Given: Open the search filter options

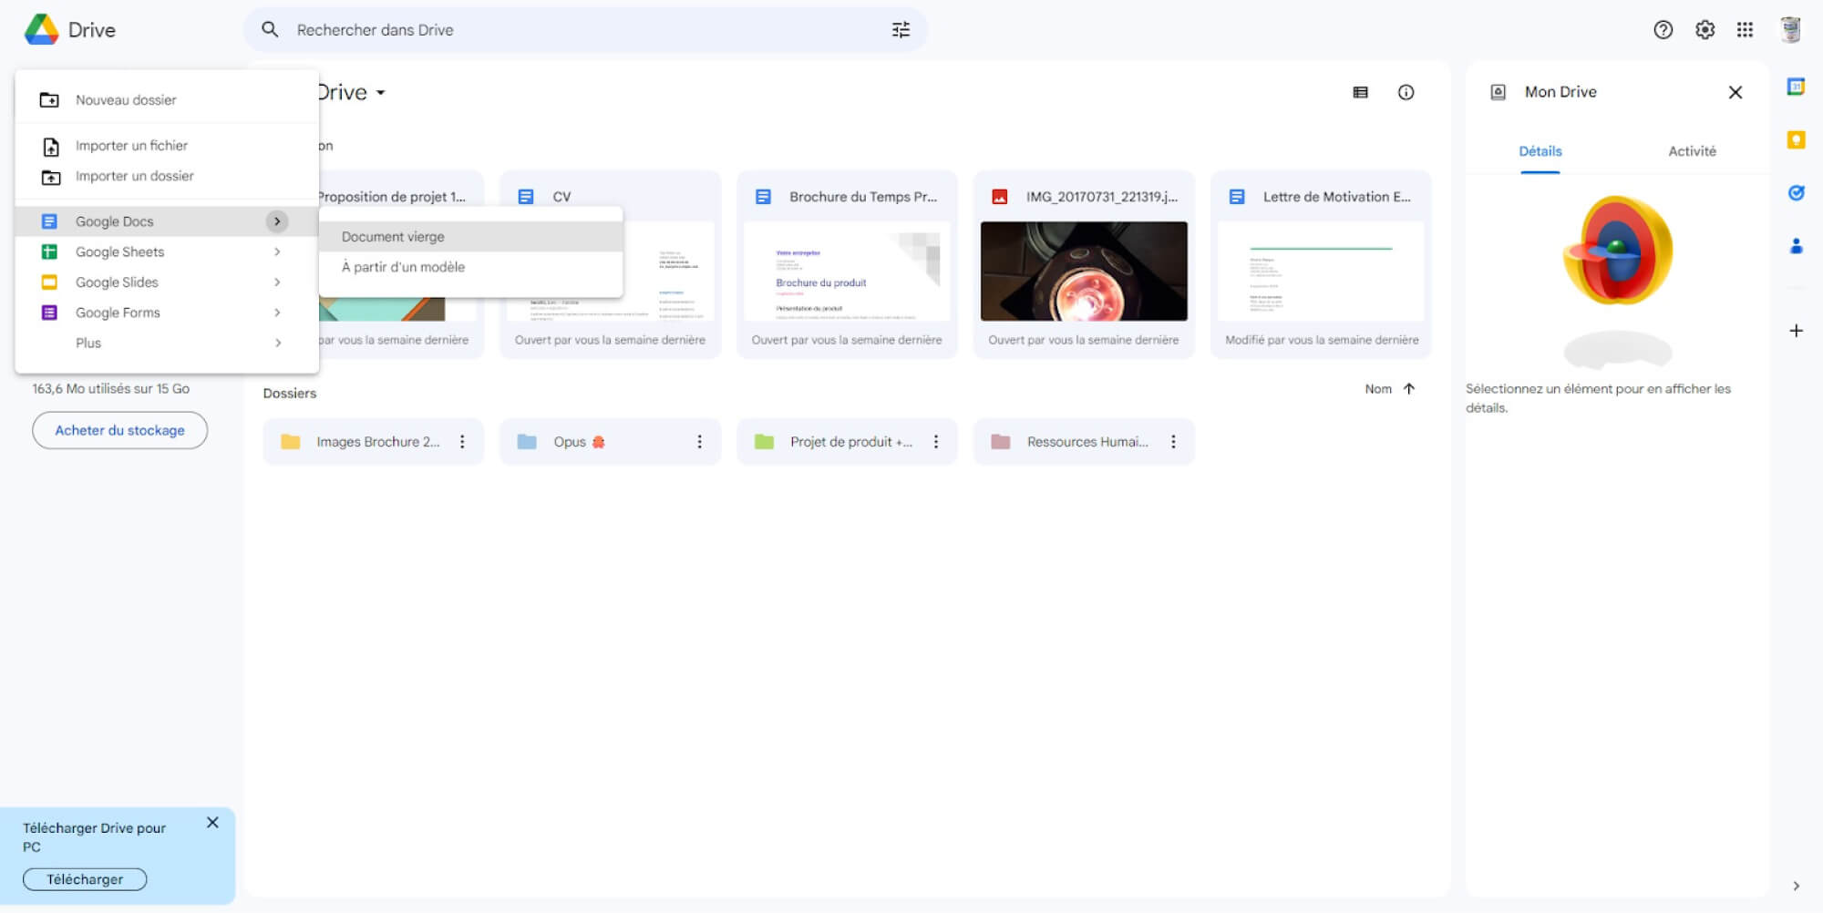Looking at the screenshot, I should coord(901,30).
